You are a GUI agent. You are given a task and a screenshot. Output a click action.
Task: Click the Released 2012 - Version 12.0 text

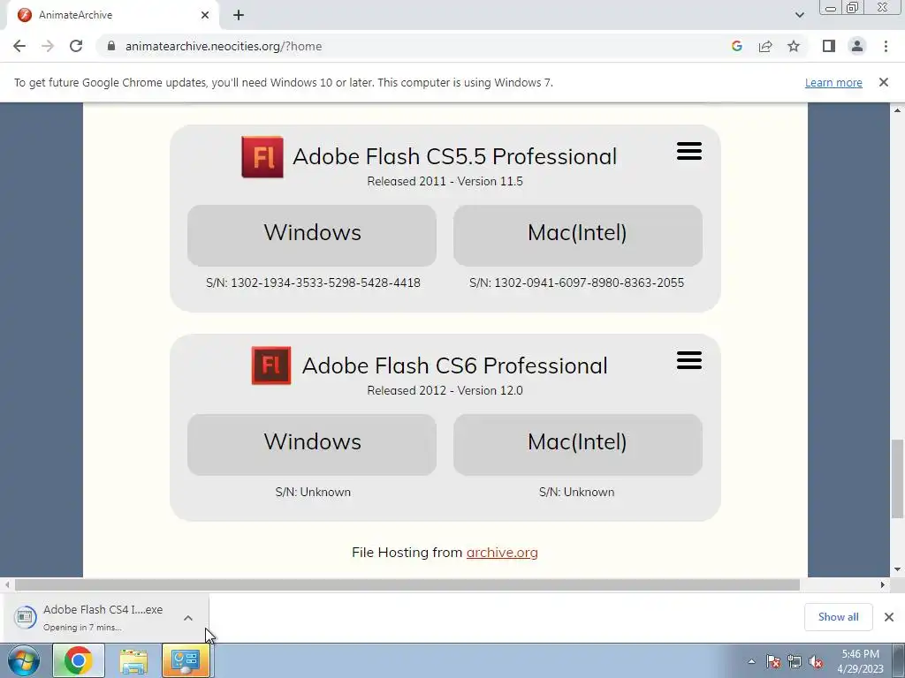445,390
